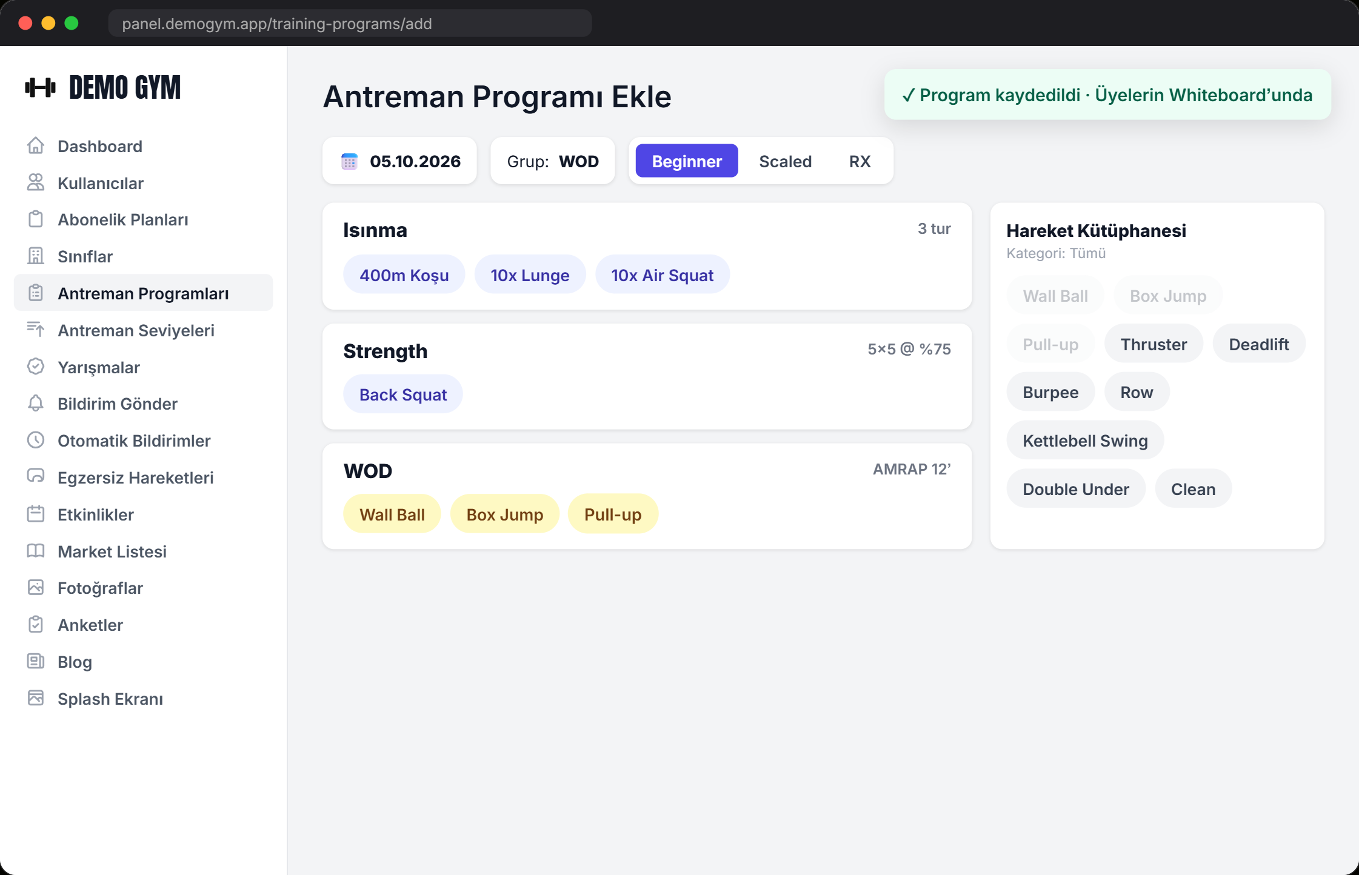The height and width of the screenshot is (875, 1359).
Task: Add Thruster from the movement library
Action: [x=1154, y=344]
